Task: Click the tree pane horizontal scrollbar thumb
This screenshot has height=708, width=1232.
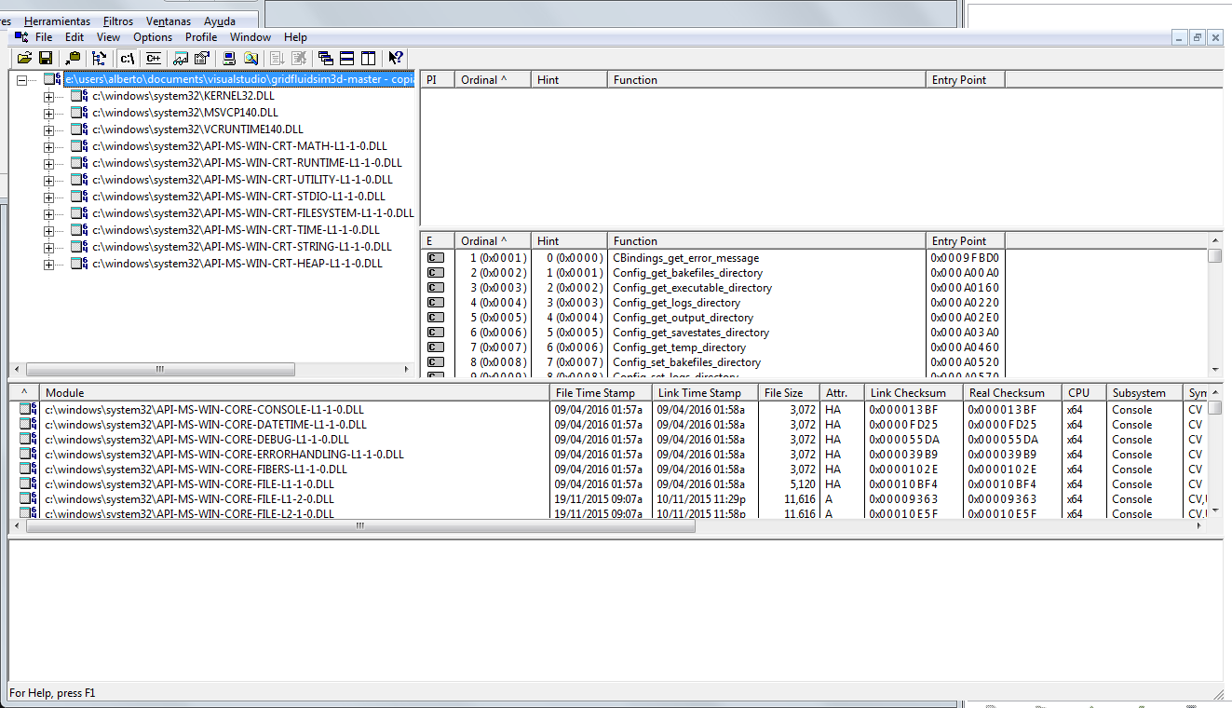Action: [x=160, y=369]
